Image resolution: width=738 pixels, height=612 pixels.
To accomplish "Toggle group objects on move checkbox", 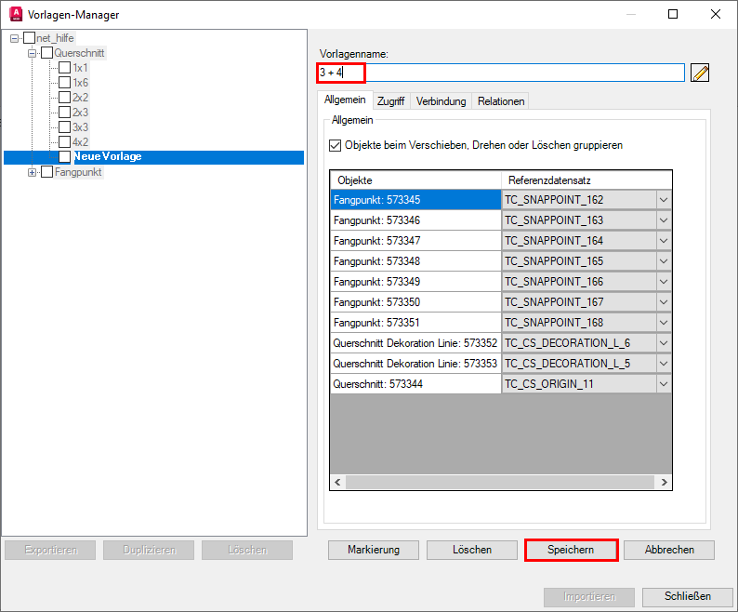I will click(x=336, y=146).
